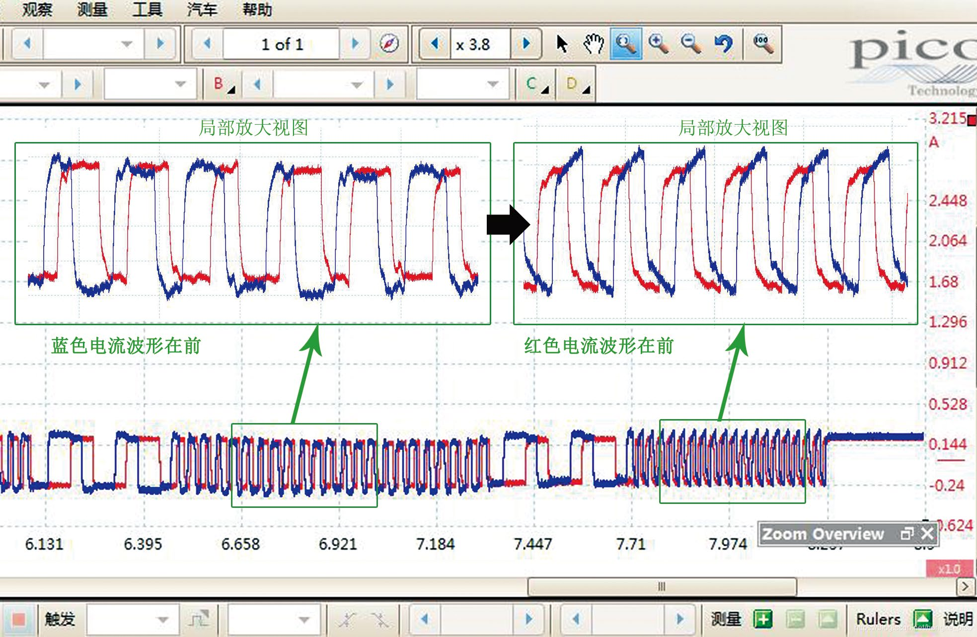Click the zoom to full view (100) icon
Image resolution: width=977 pixels, height=637 pixels.
(762, 44)
